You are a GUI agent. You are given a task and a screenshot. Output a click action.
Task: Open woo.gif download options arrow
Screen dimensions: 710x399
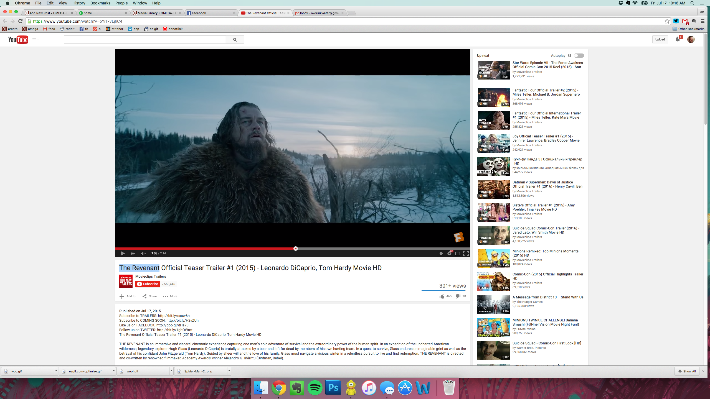click(x=56, y=371)
